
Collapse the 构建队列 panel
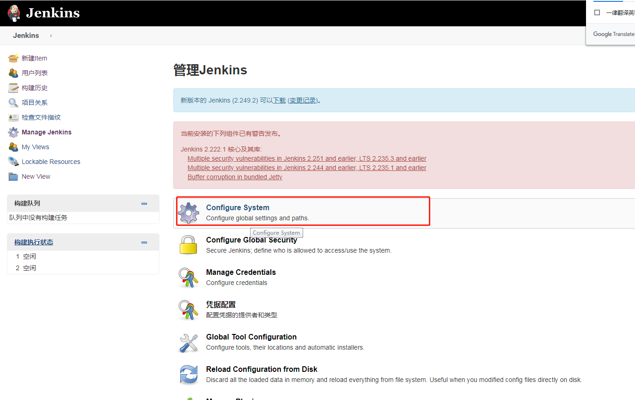click(x=144, y=203)
